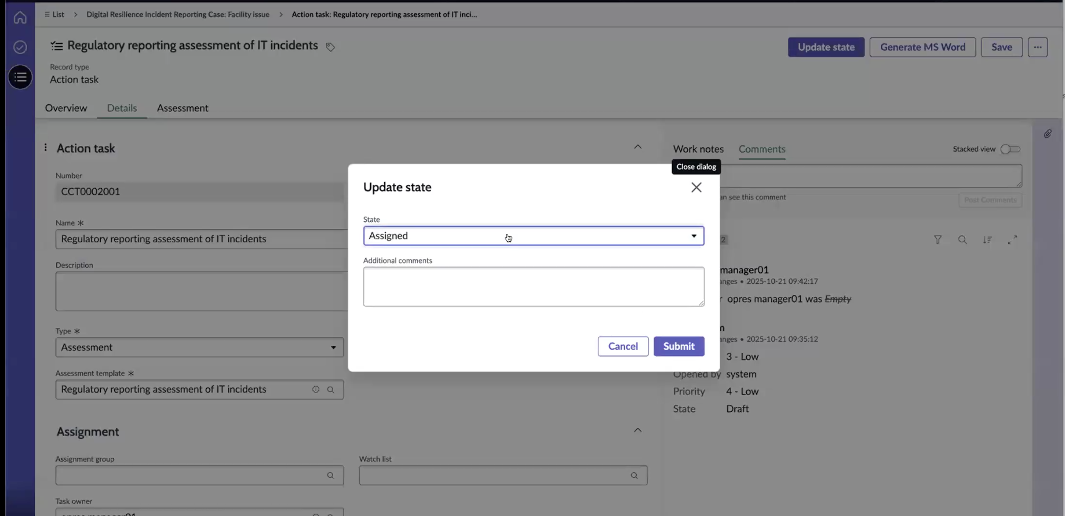The width and height of the screenshot is (1065, 516).
Task: Click the comment entry box
Action: 871,176
